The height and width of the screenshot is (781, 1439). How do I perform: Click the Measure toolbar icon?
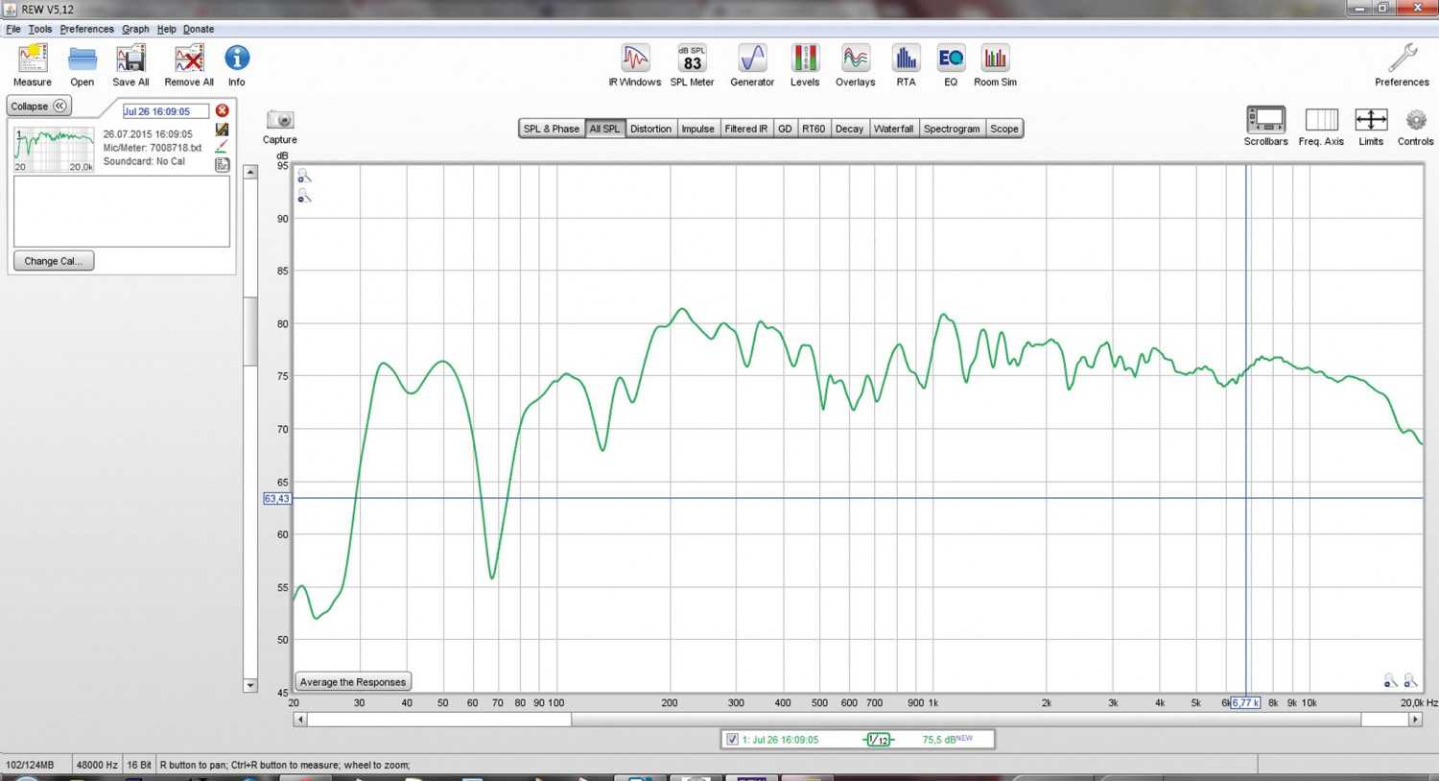[33, 59]
